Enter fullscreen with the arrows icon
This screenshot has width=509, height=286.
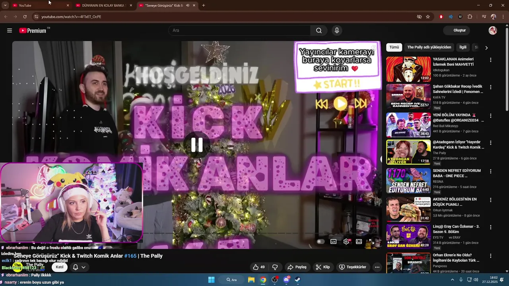[x=372, y=242]
